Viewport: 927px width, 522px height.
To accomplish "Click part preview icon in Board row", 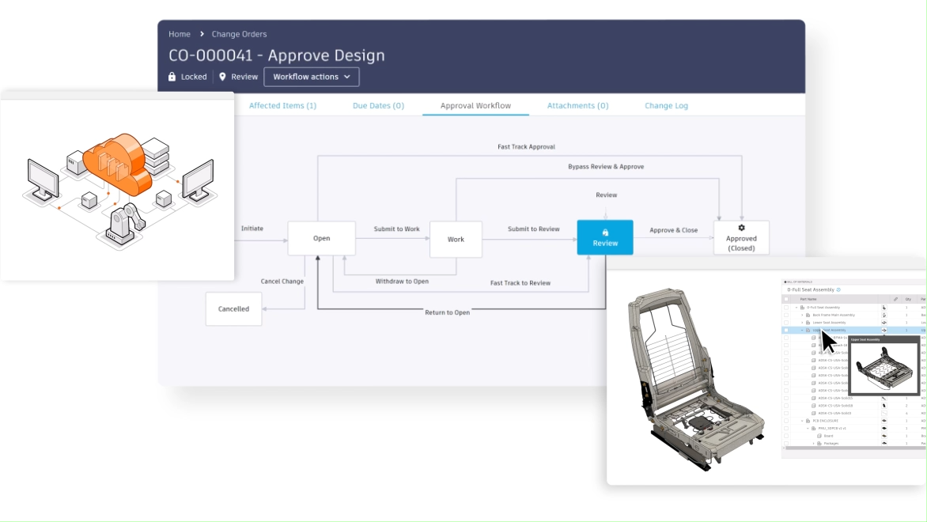I will click(x=884, y=436).
